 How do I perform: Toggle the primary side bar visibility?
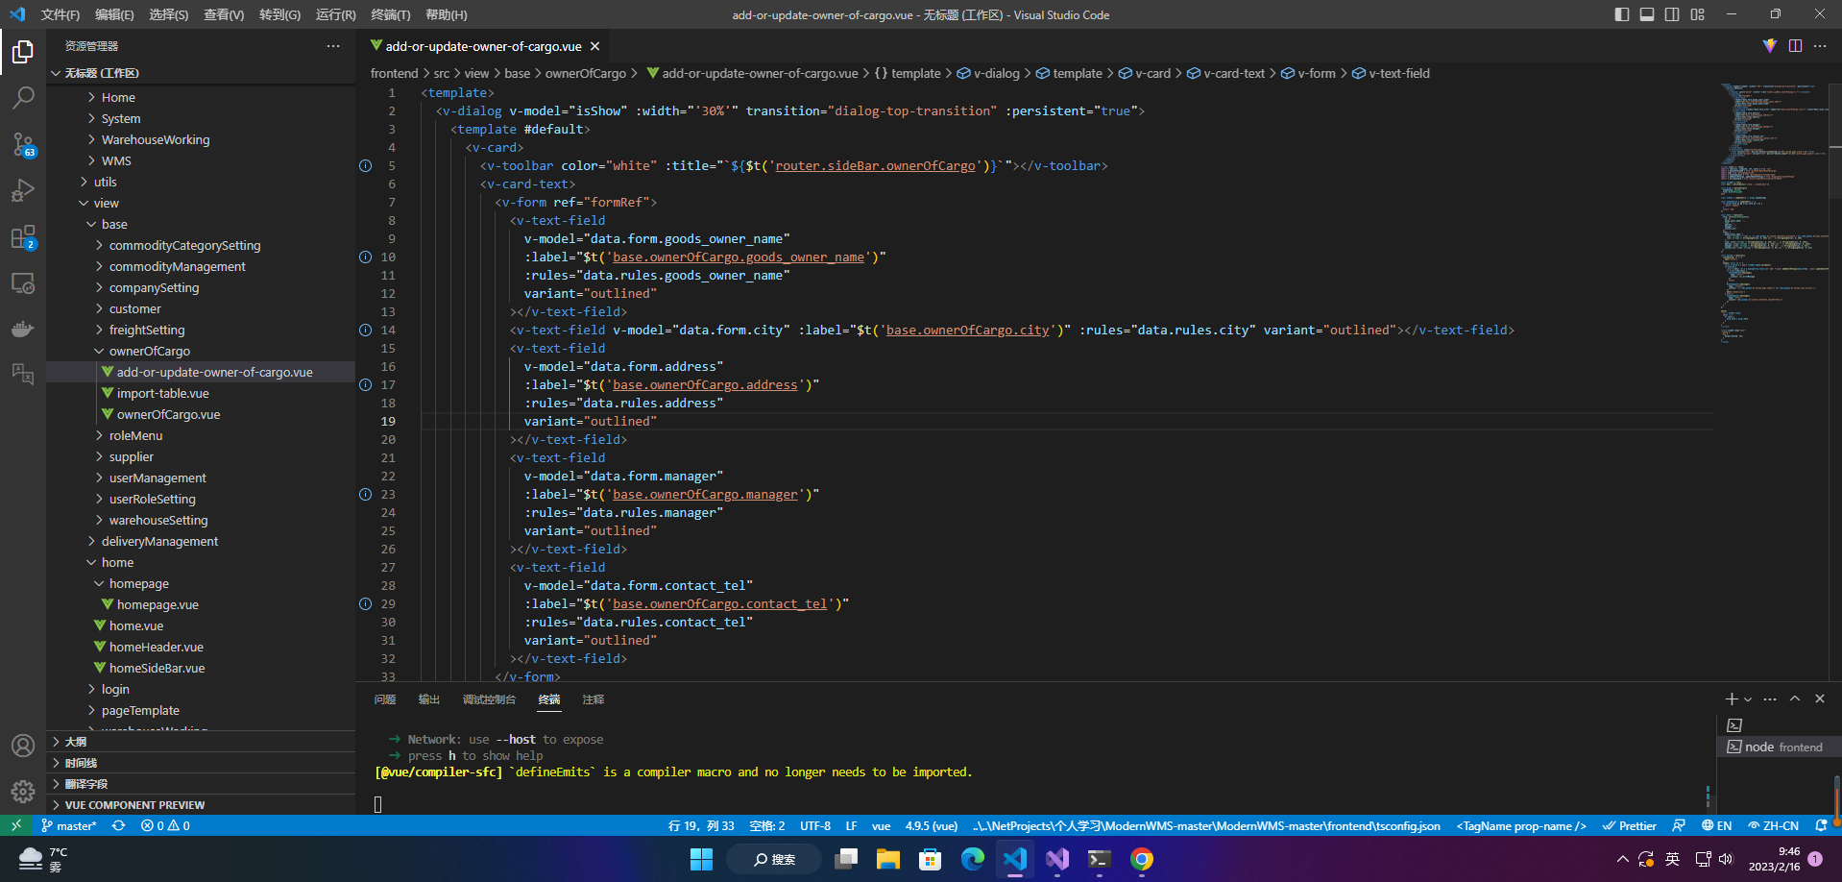(1622, 14)
